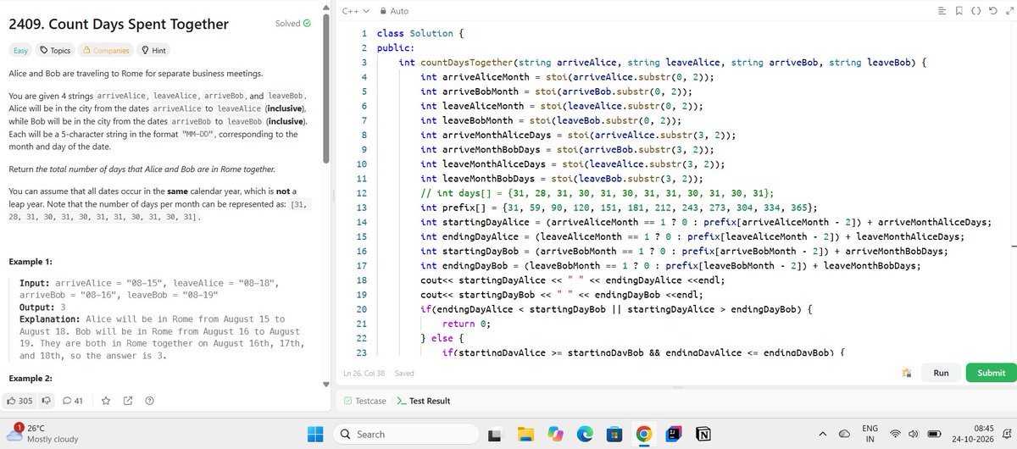
Task: Open the Windows Start menu
Action: tap(314, 434)
